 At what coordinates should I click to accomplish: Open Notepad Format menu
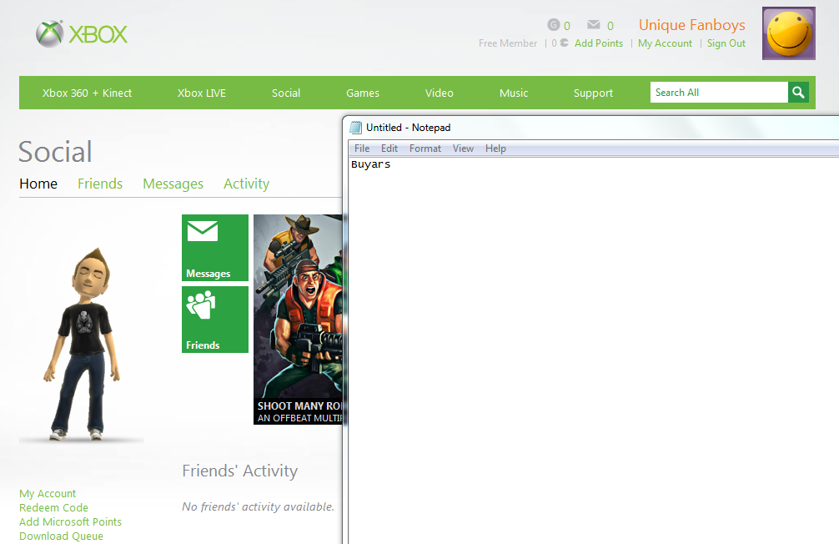tap(425, 149)
